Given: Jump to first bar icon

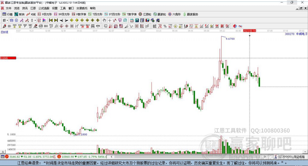Looking at the screenshot, I should (x=51, y=20).
